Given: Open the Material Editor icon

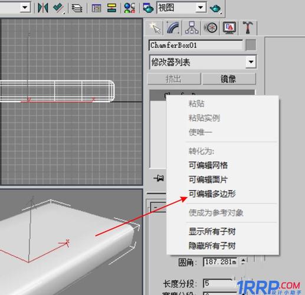Looking at the screenshot, I should (130, 8).
